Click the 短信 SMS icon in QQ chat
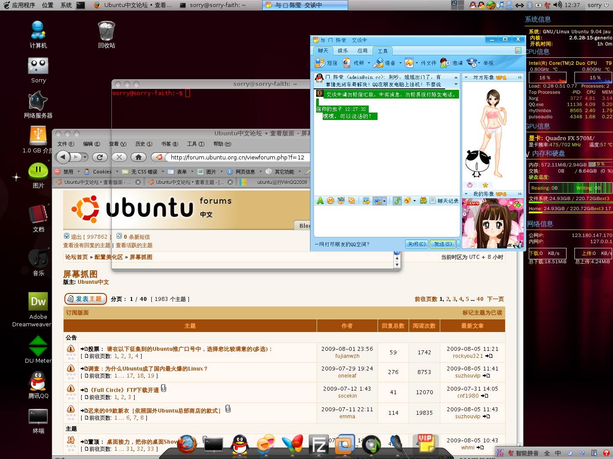Screen dimensions: 613x459 tap(320, 63)
